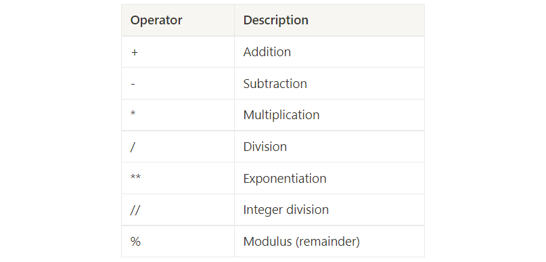546x262 pixels.
Task: Click the word division after Integer
Action: click(307, 210)
